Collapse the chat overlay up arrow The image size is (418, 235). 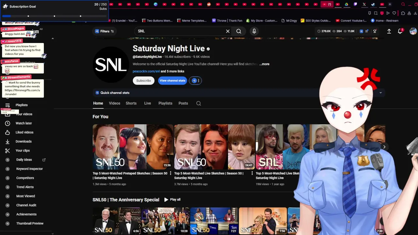point(53,39)
